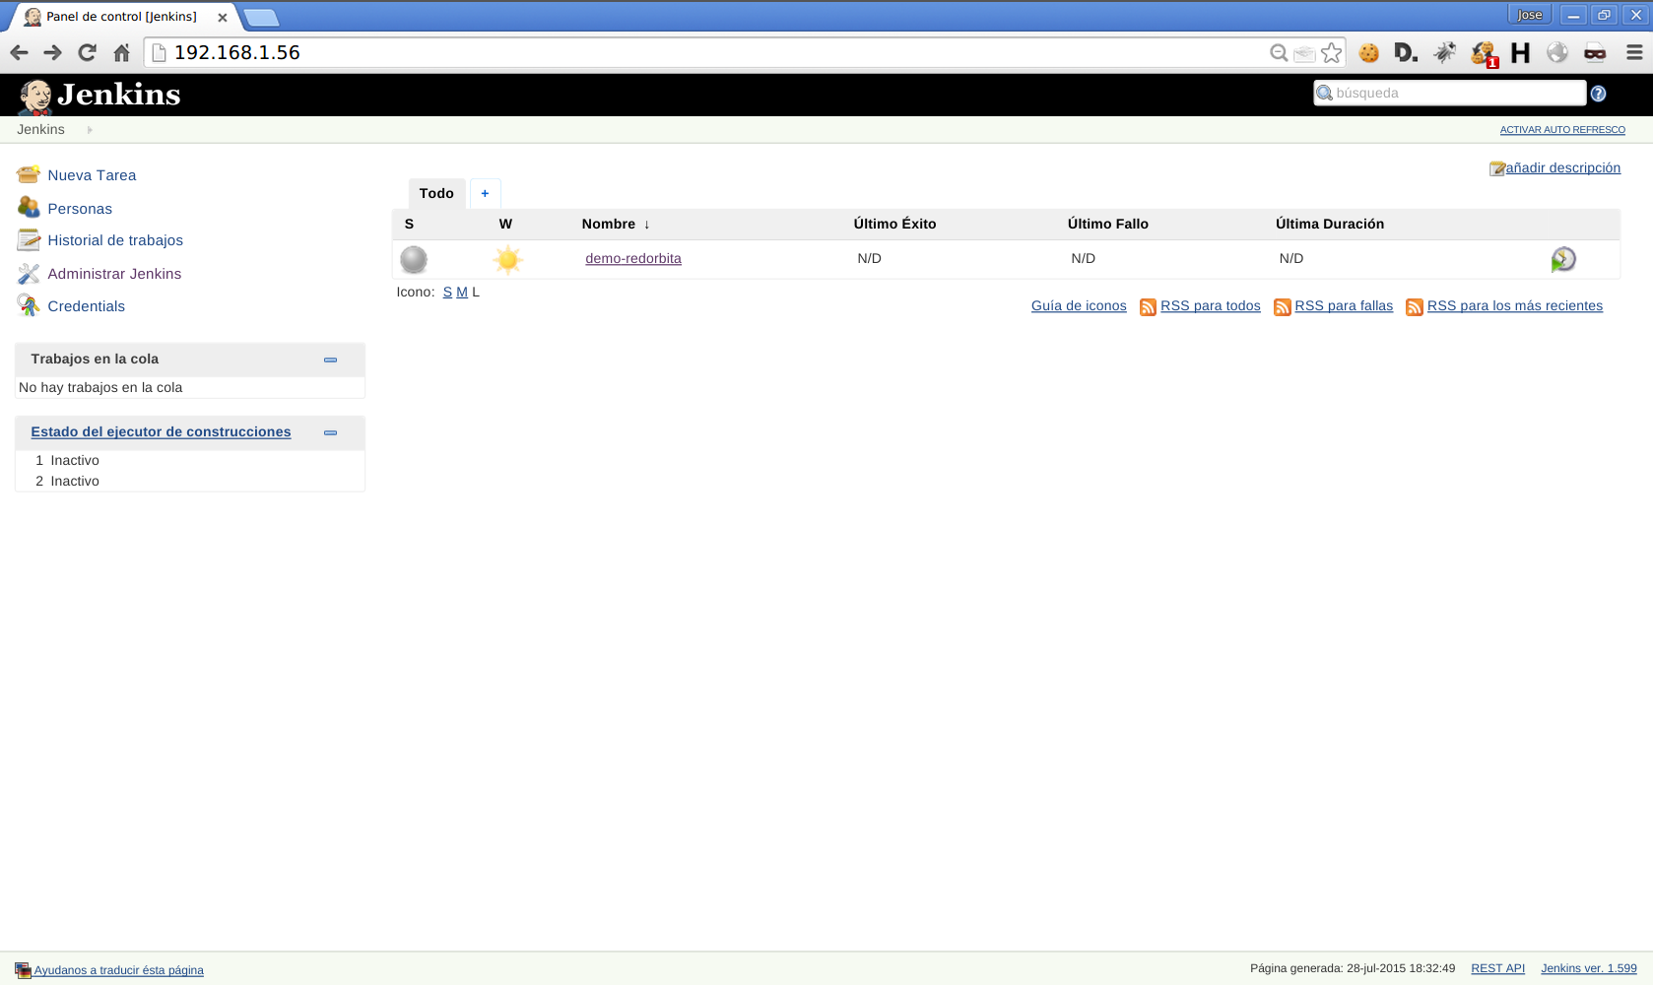This screenshot has height=985, width=1653.
Task: Collapse the Trabajos en la cola panel
Action: 330,360
